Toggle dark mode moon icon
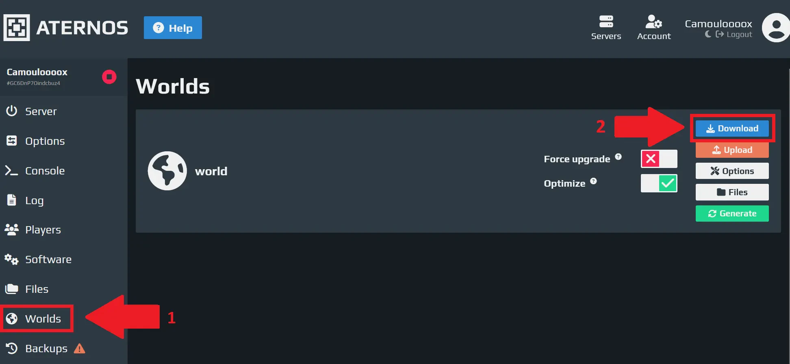This screenshot has width=790, height=364. (x=708, y=35)
